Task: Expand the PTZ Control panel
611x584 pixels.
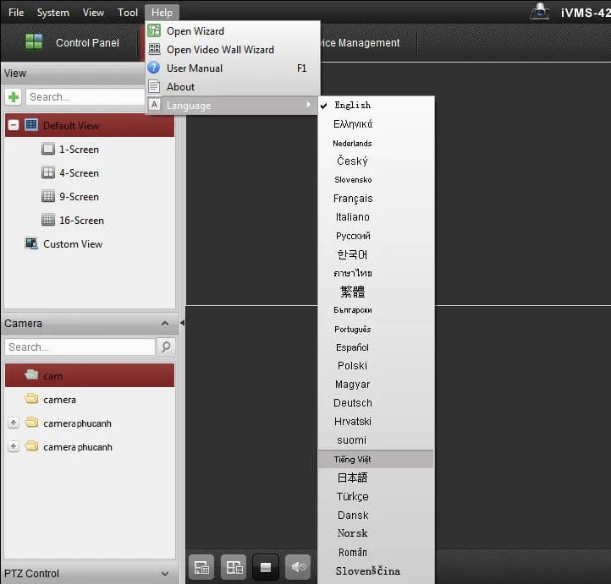Action: 164,573
